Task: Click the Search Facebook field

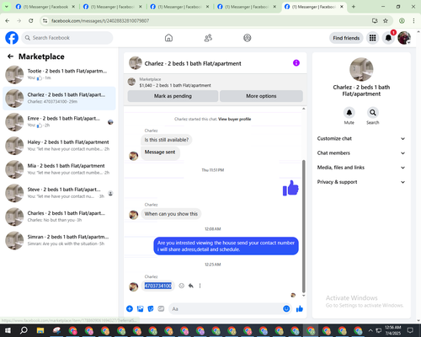Action: tap(67, 38)
